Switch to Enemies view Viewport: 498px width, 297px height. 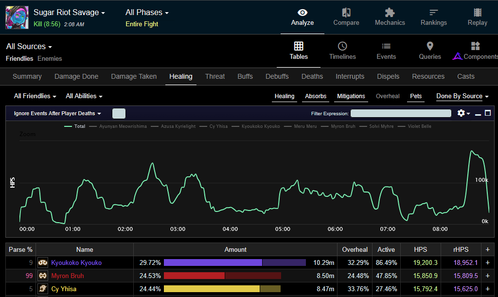point(50,59)
